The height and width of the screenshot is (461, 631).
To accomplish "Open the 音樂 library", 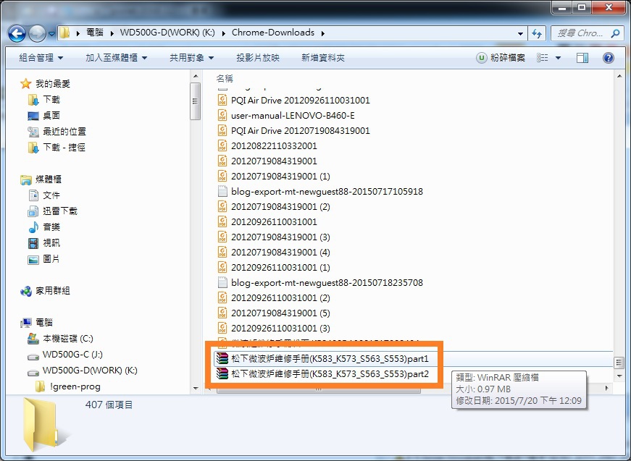I will click(51, 227).
